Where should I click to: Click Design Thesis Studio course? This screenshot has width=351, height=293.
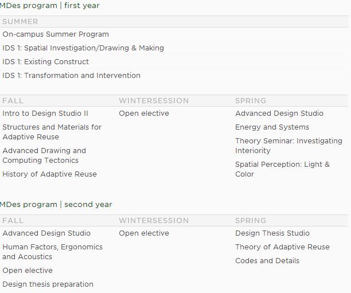[272, 233]
